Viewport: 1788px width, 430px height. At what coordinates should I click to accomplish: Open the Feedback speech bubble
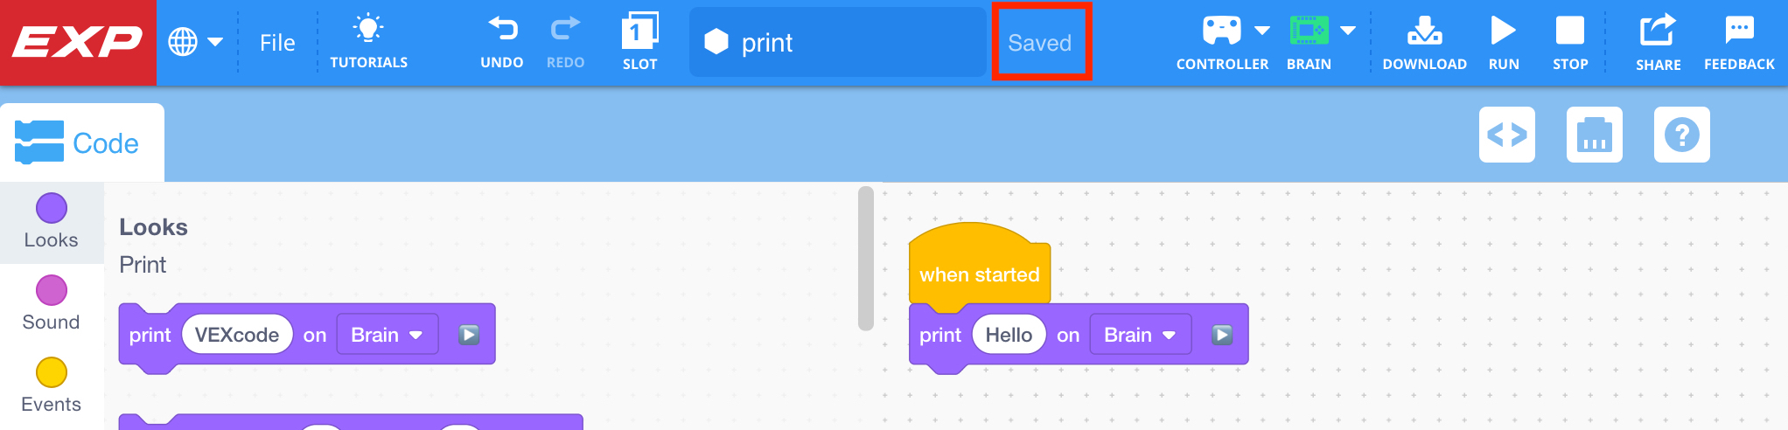point(1739,31)
